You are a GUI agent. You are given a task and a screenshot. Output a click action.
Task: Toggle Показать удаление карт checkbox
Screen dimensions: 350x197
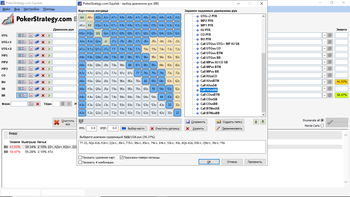80,157
